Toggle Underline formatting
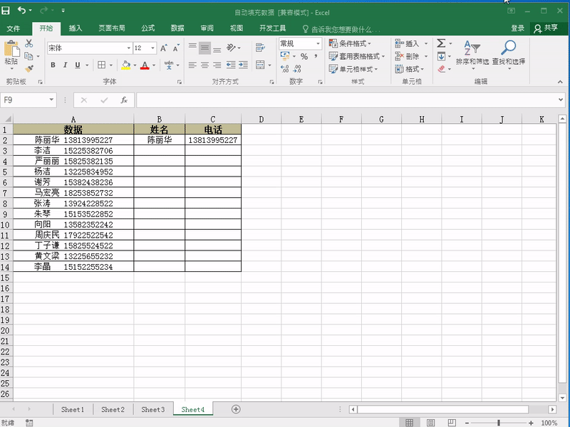The height and width of the screenshot is (427, 570). coord(78,65)
